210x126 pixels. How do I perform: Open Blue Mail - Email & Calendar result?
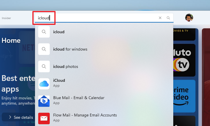(104, 101)
